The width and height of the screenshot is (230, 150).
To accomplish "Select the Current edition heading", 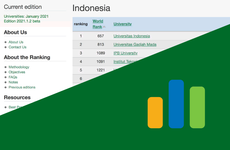I will pyautogui.click(x=23, y=7).
